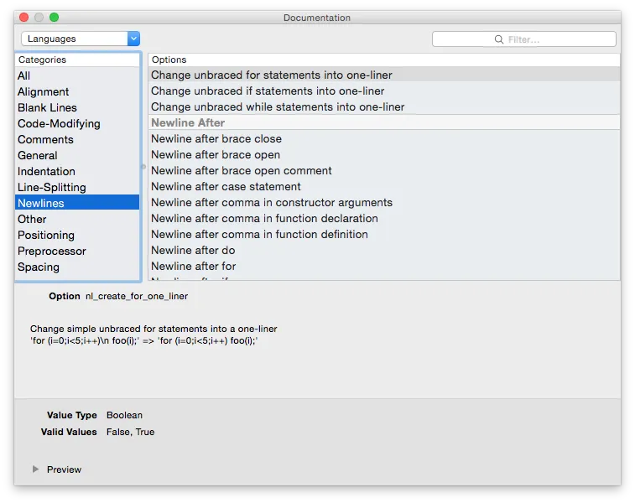635x503 pixels.
Task: Select the Alignment category
Action: [77, 92]
